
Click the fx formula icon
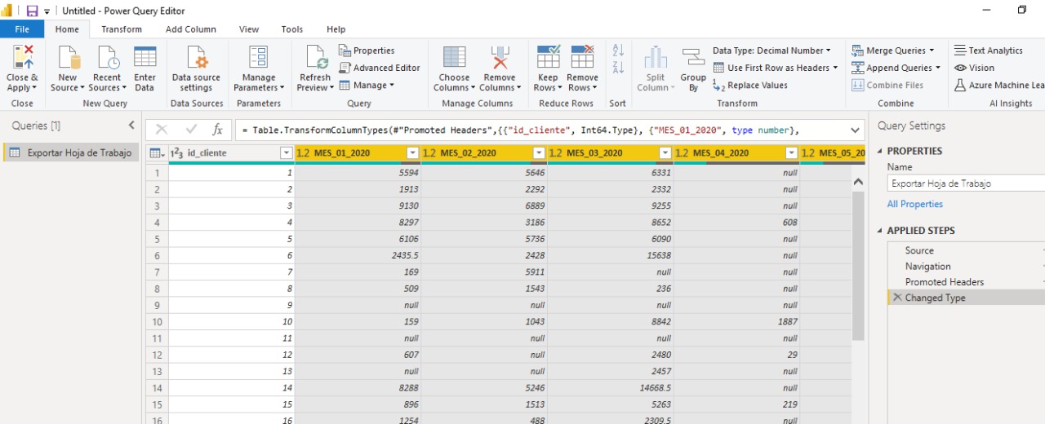(x=217, y=130)
